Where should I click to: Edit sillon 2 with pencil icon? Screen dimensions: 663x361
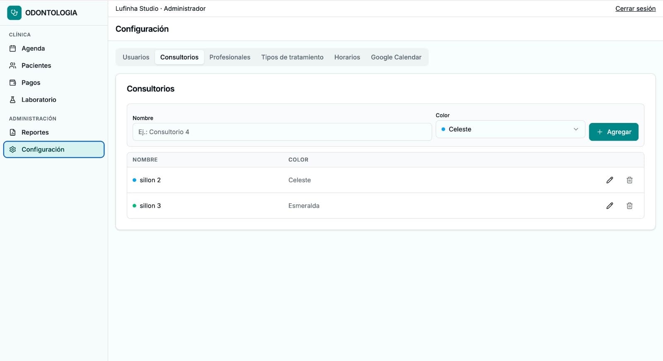coord(610,180)
